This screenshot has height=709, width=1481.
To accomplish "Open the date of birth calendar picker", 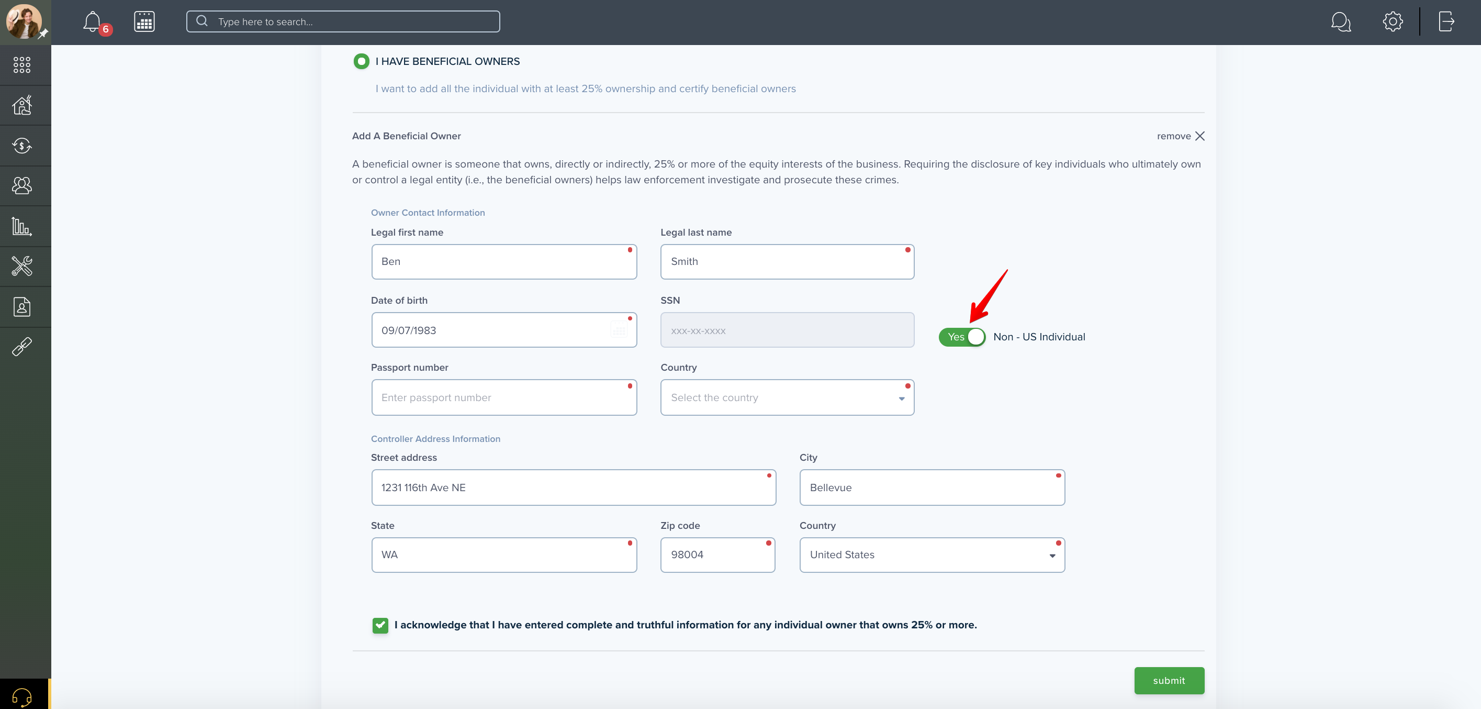I will coord(619,330).
